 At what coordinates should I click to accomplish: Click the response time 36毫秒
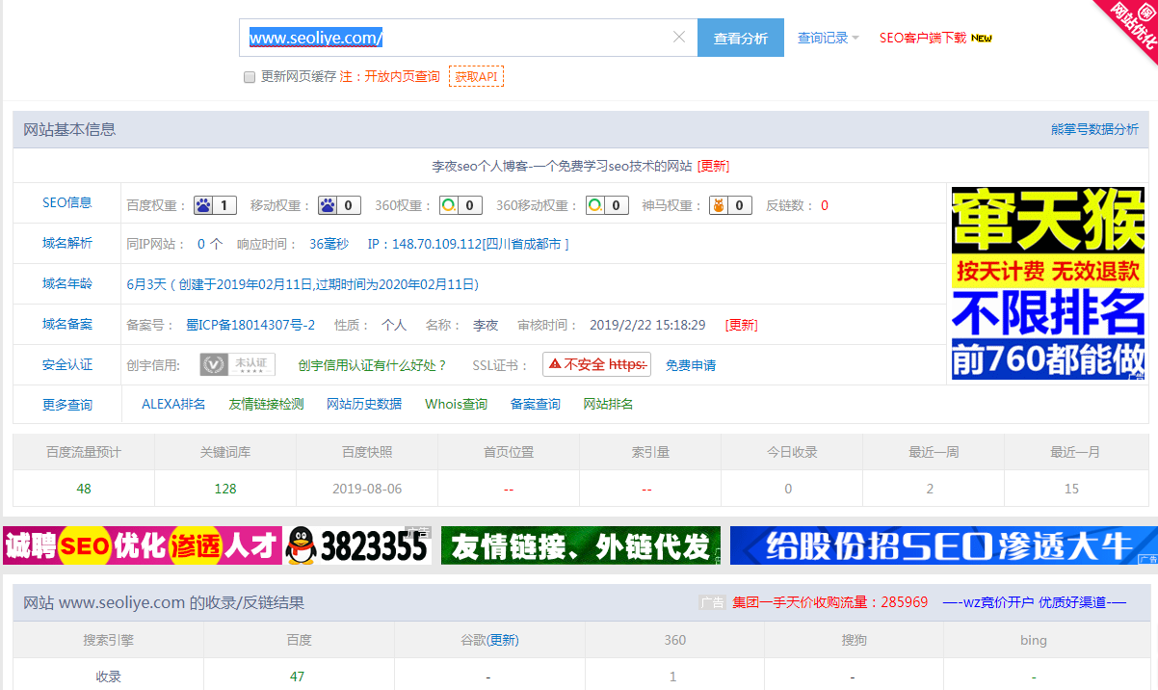(329, 244)
